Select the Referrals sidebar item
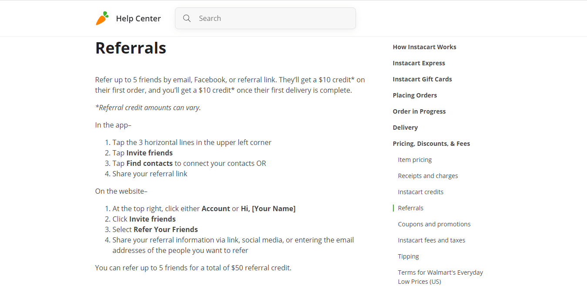Screen dimensions: 587x286 [x=410, y=208]
